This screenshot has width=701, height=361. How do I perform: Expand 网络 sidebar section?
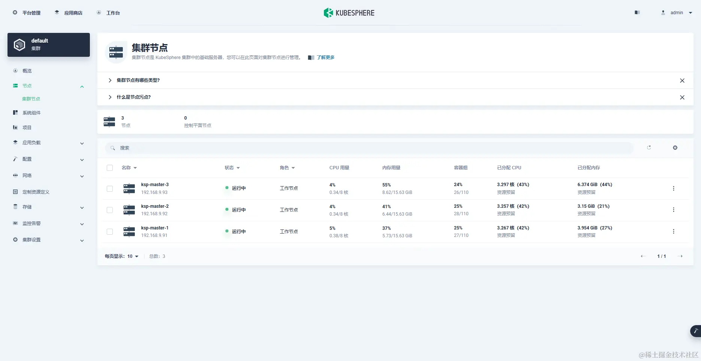point(82,176)
